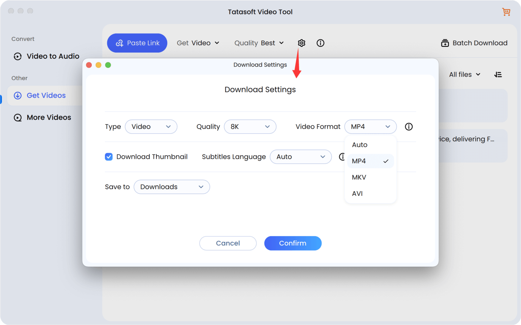This screenshot has height=325, width=521.
Task: Select Get Videos in the sidebar
Action: click(46, 95)
